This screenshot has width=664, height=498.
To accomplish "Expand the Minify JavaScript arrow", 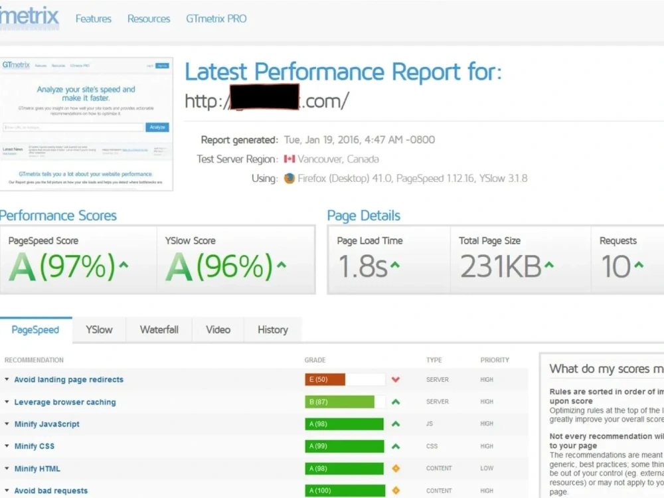I will click(x=7, y=424).
